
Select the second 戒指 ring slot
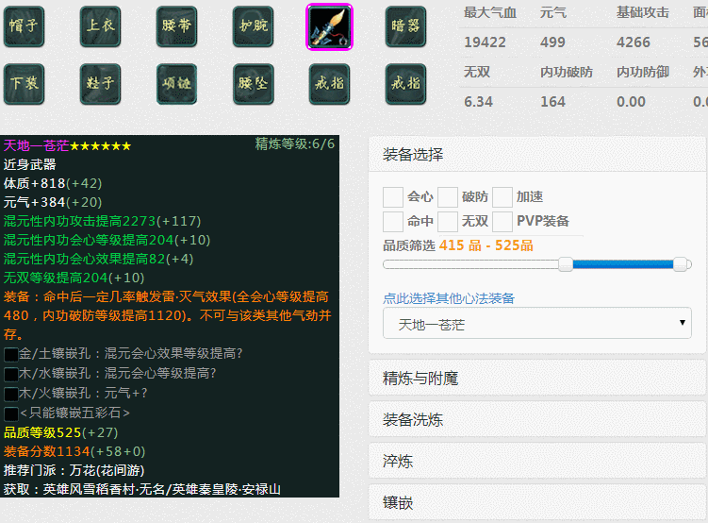[405, 84]
